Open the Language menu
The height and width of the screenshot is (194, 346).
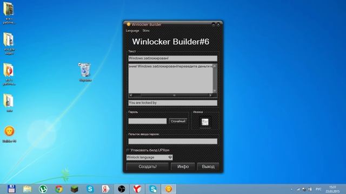tap(132, 31)
